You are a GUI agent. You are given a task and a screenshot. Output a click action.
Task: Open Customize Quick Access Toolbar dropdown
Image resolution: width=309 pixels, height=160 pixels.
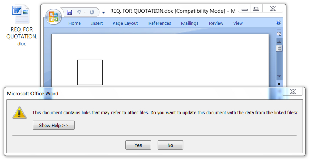[x=103, y=12]
